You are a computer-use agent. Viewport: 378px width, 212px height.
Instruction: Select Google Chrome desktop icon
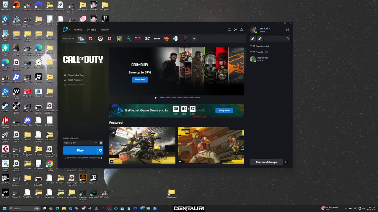point(50,165)
